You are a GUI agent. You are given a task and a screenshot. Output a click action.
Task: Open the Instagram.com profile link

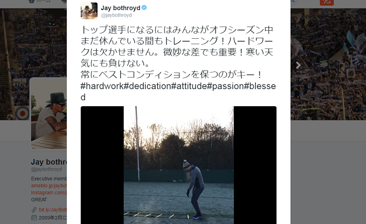tap(49, 193)
